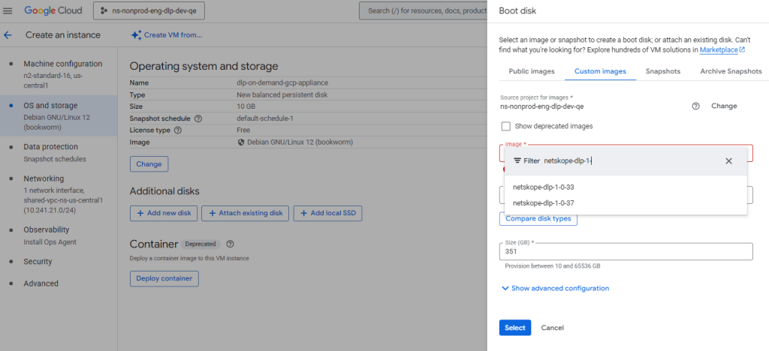The height and width of the screenshot is (351, 769).
Task: Switch to Custom images tab
Action: click(600, 71)
